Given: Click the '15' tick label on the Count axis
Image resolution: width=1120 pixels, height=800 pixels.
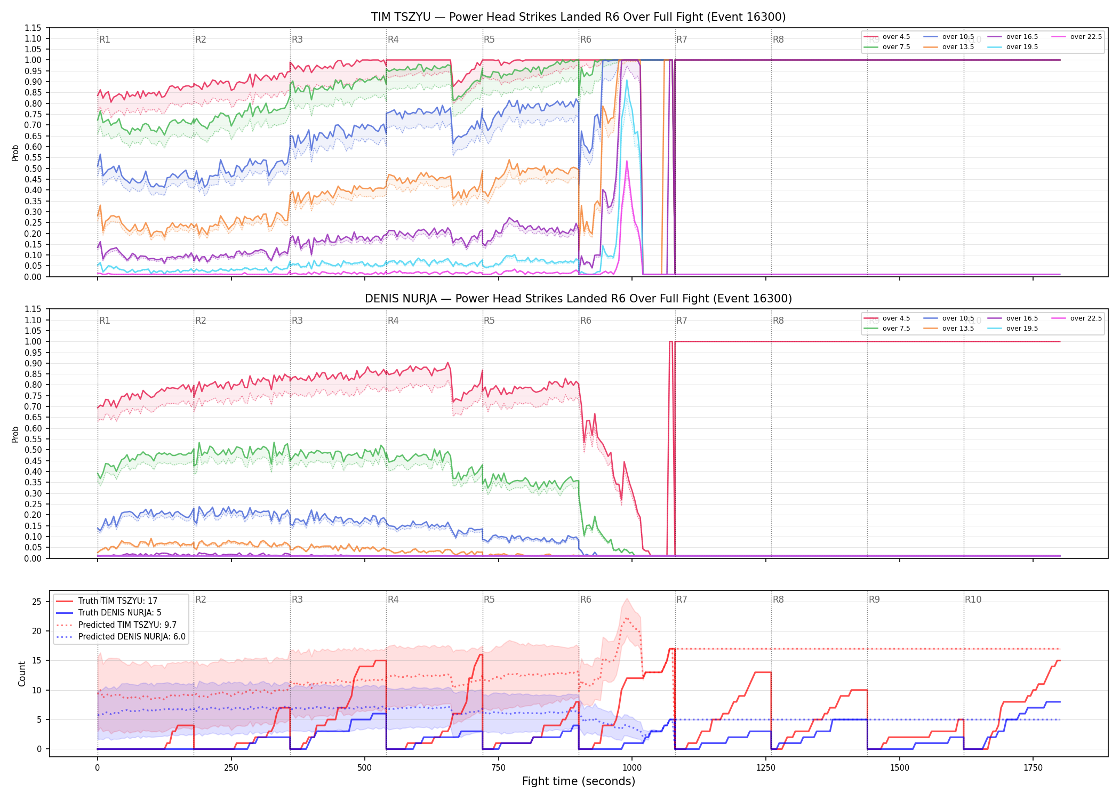Looking at the screenshot, I should tap(37, 660).
